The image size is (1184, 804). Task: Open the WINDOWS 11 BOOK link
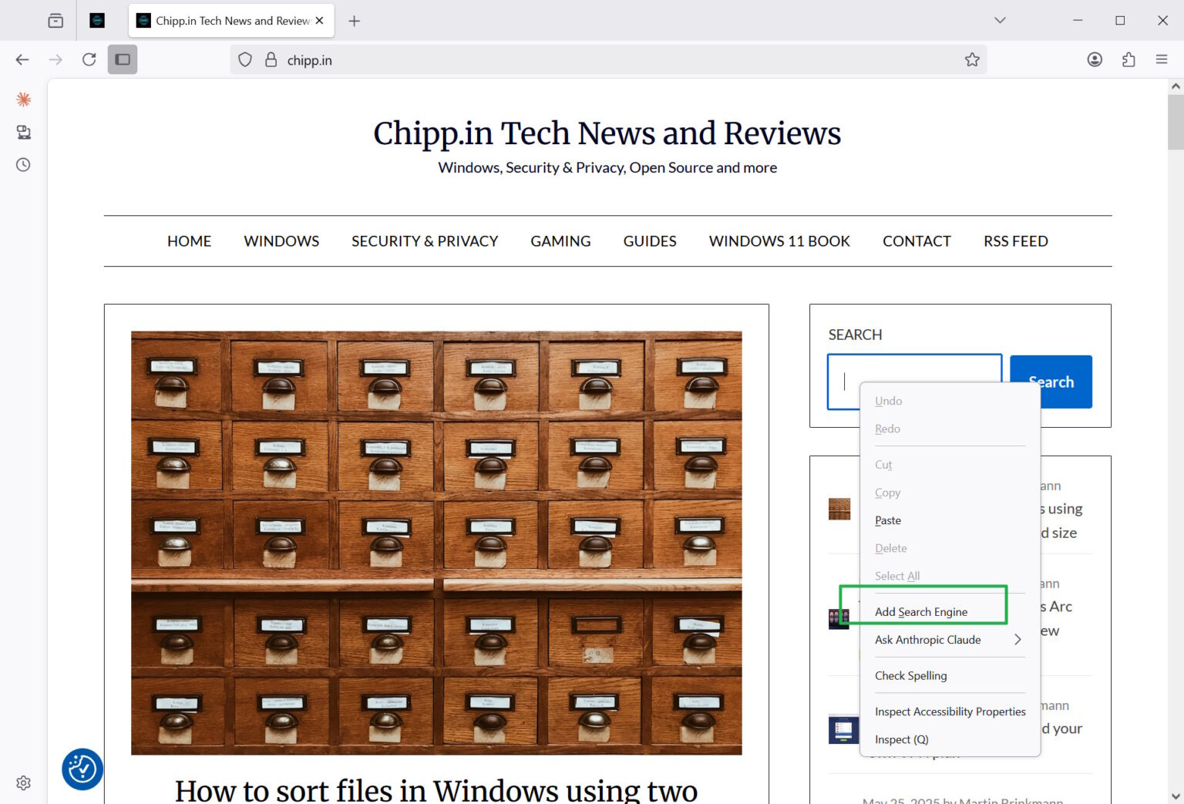(779, 241)
